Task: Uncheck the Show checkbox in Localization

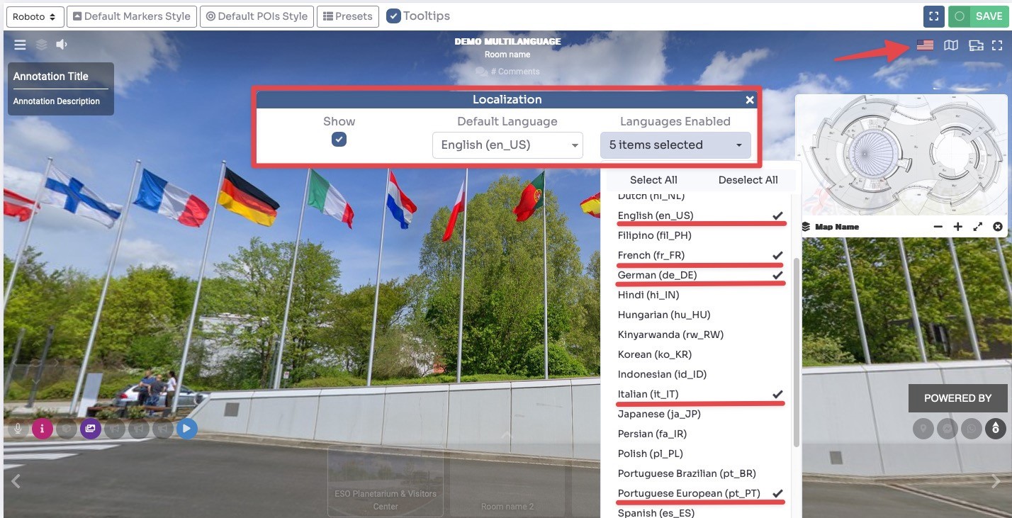Action: pos(339,140)
